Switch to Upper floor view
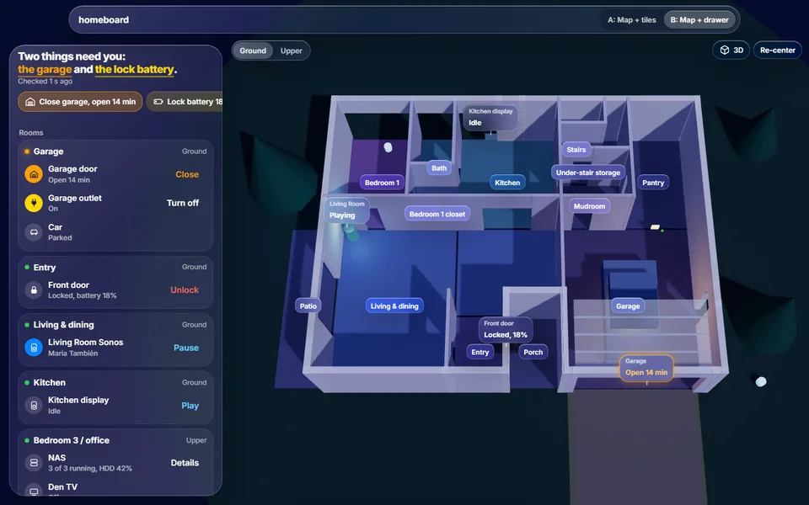Image resolution: width=809 pixels, height=505 pixels. click(x=291, y=50)
